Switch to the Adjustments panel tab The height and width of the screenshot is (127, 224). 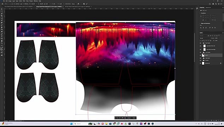click(x=208, y=7)
